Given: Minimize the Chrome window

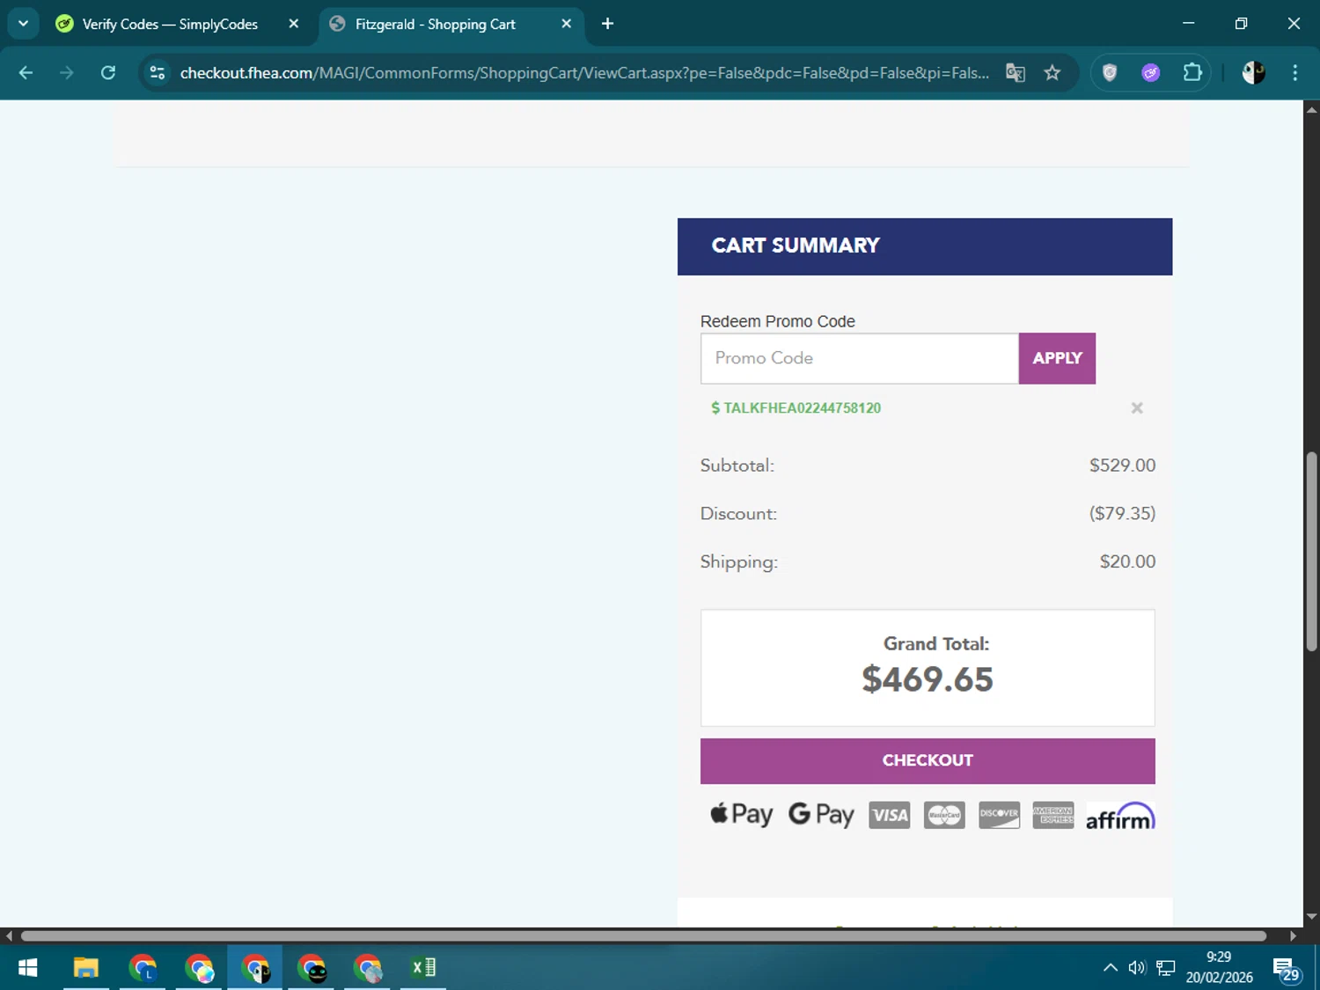Looking at the screenshot, I should click(1189, 24).
